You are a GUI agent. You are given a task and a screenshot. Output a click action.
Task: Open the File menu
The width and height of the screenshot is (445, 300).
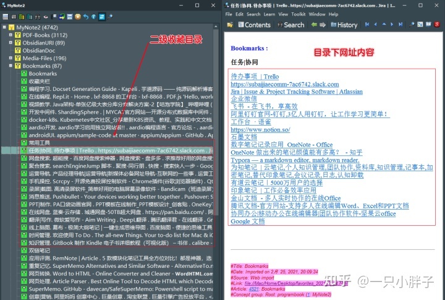[229, 14]
